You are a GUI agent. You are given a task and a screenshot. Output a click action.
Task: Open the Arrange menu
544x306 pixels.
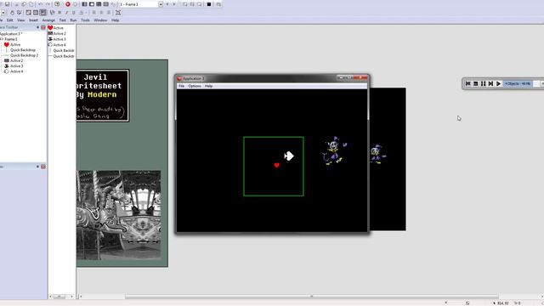pos(48,20)
